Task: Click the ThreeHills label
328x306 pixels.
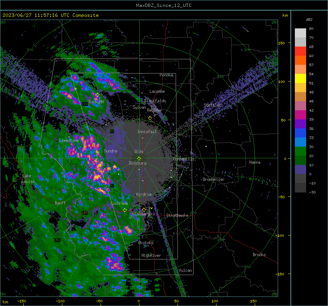Action: coord(183,159)
